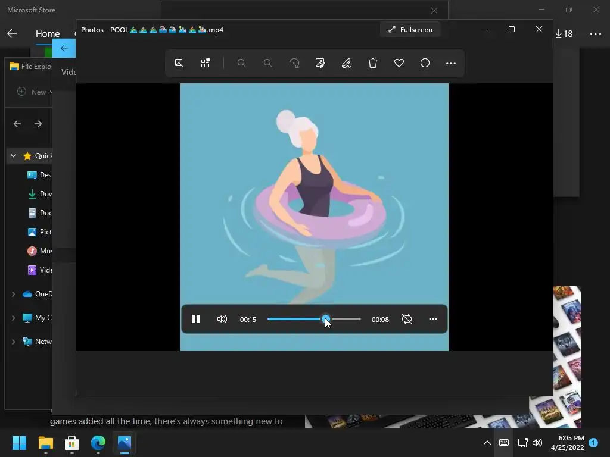Open Microsoft Edge from the taskbar
The width and height of the screenshot is (610, 457).
[98, 443]
